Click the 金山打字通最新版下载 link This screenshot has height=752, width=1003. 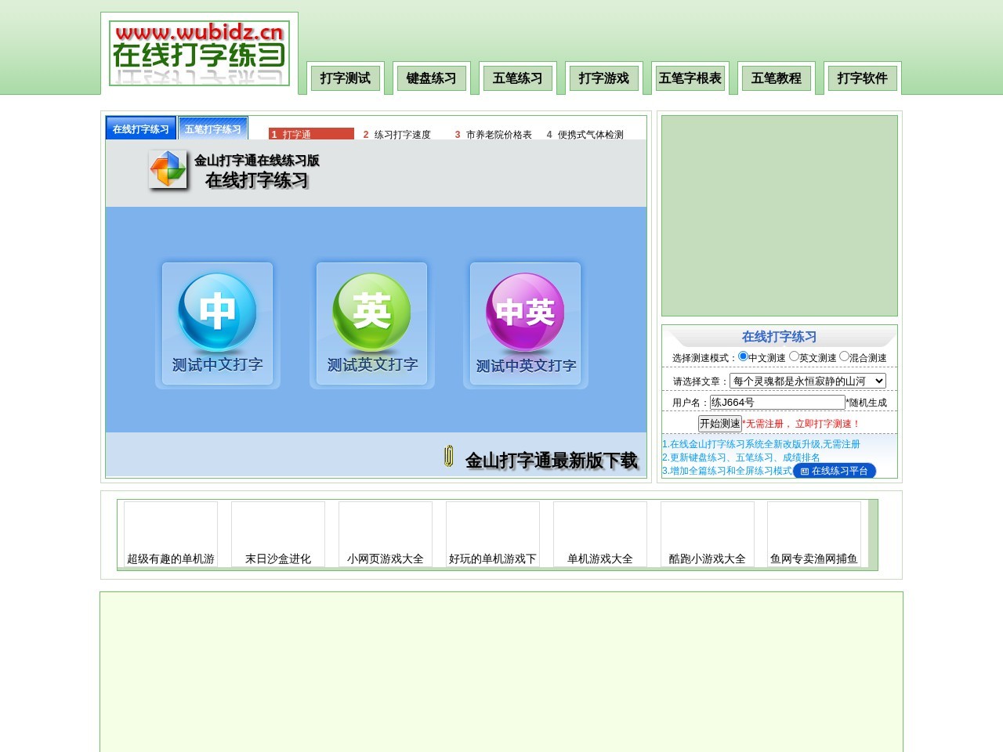tap(552, 461)
